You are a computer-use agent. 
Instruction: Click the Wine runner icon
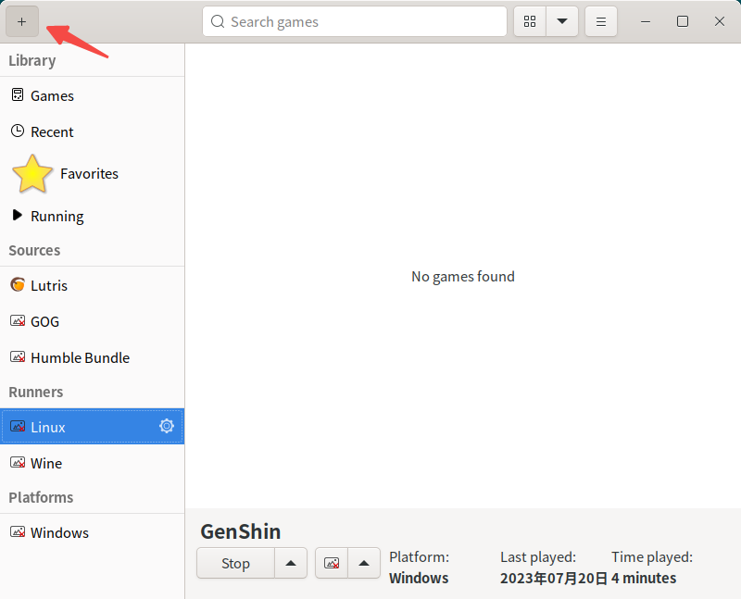click(x=18, y=462)
